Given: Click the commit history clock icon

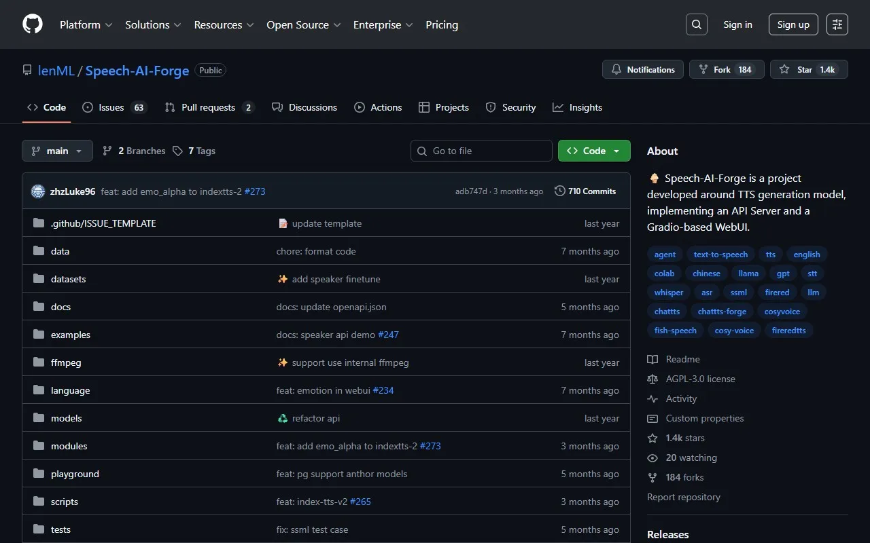Looking at the screenshot, I should 559,191.
